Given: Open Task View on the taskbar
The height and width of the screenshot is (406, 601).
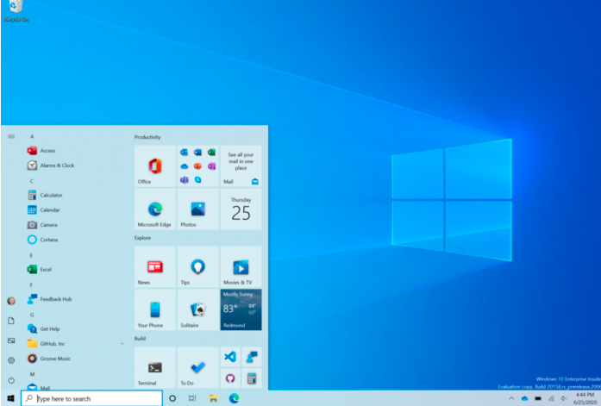Looking at the screenshot, I should click(192, 398).
